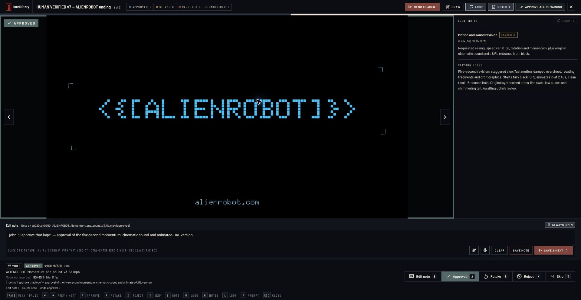Skip this clip

point(560,276)
